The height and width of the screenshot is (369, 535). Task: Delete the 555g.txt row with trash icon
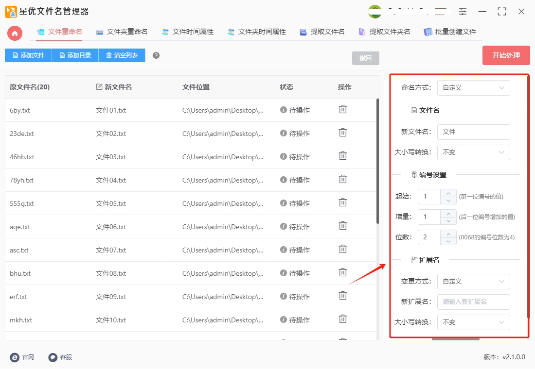pos(342,203)
